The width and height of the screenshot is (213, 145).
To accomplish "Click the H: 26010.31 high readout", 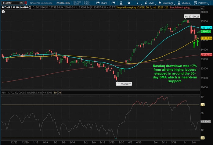I will 68,7.
